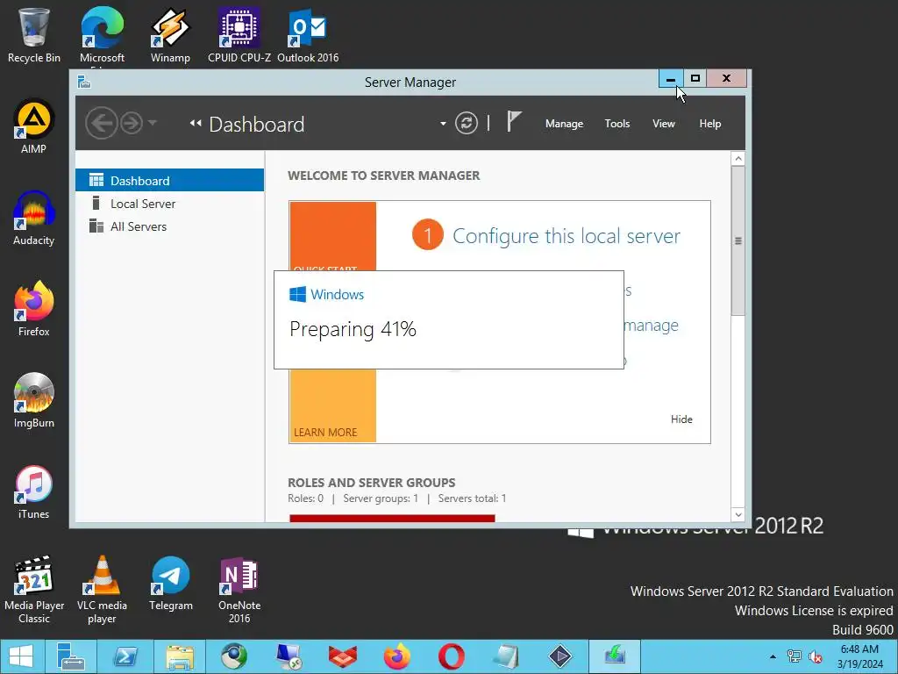
Task: Launch Microsoft Edge from the desktop
Action: pos(102,35)
